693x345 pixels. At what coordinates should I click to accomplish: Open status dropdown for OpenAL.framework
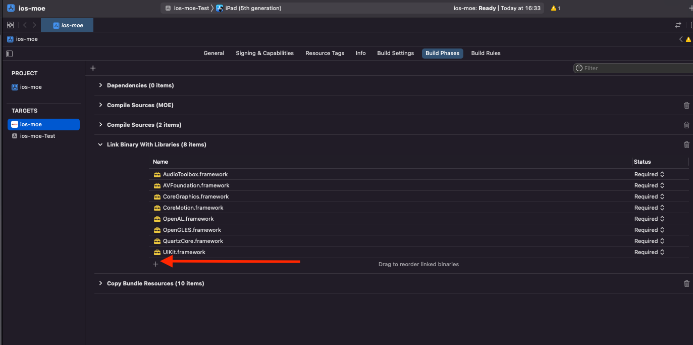coord(649,219)
